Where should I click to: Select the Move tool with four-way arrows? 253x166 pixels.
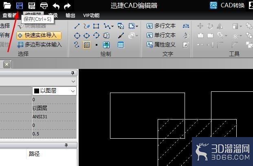(200, 26)
